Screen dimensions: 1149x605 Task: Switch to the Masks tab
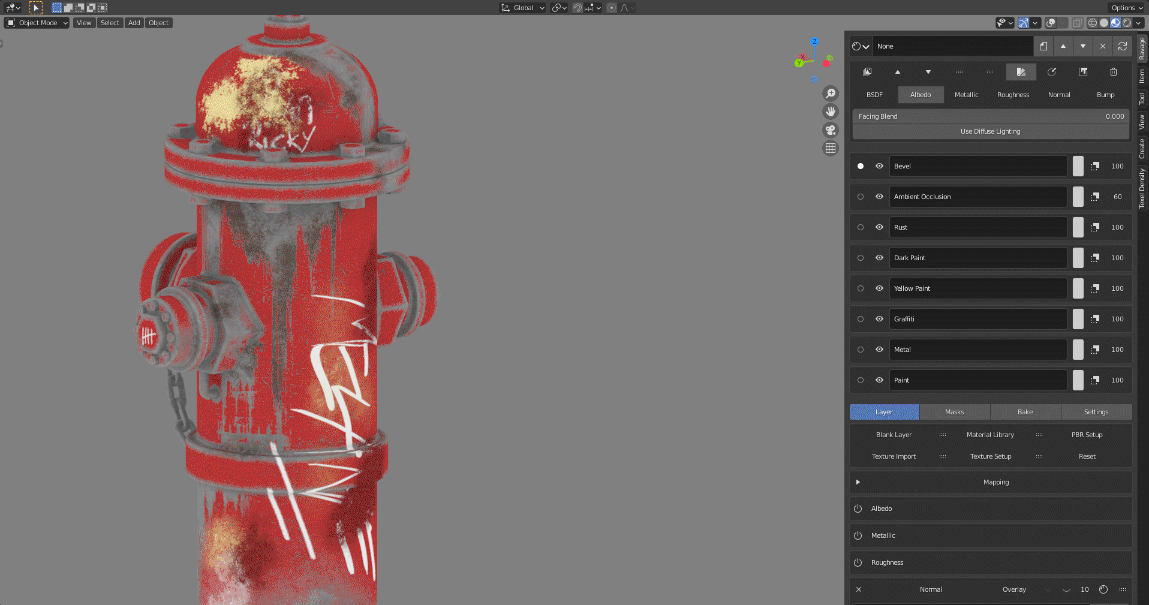click(x=955, y=412)
